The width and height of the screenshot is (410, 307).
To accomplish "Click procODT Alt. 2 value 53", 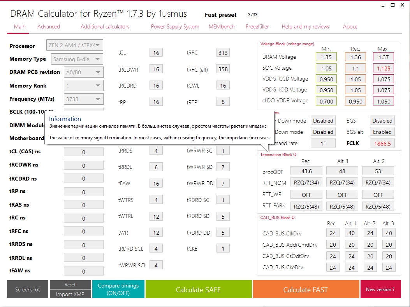I will (378, 171).
